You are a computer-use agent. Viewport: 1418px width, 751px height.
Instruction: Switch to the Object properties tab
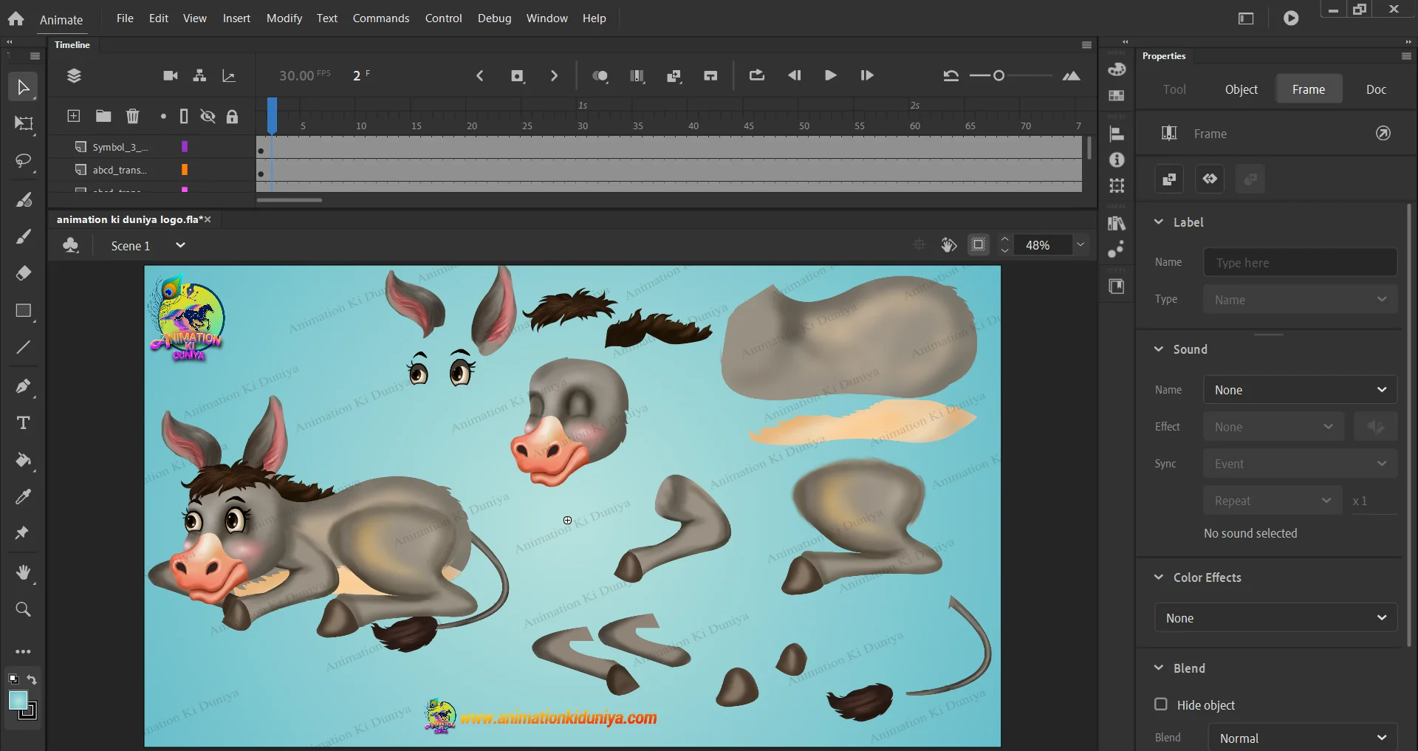pos(1241,89)
